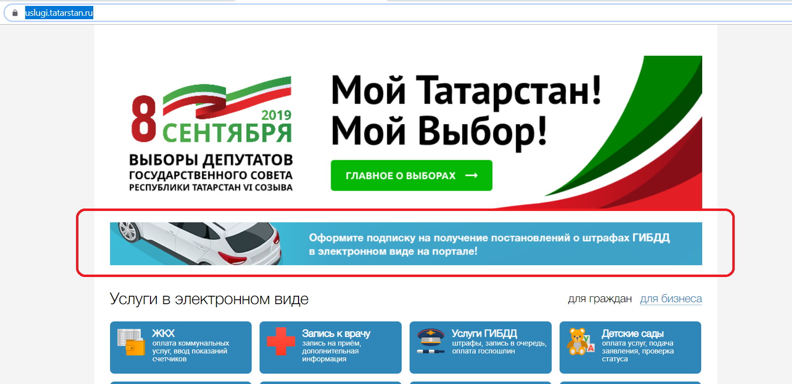
Task: Open the Запись к врачу title
Action: tap(336, 334)
